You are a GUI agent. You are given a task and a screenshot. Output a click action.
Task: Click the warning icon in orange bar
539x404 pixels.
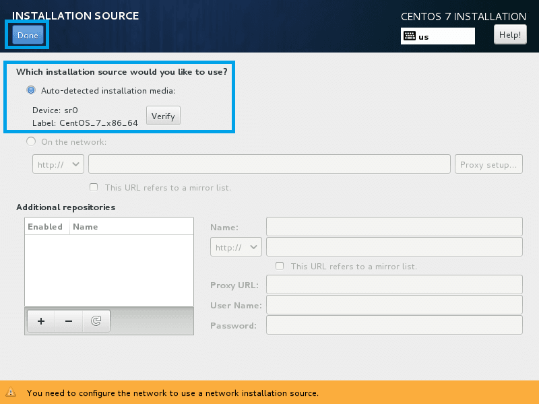11,392
